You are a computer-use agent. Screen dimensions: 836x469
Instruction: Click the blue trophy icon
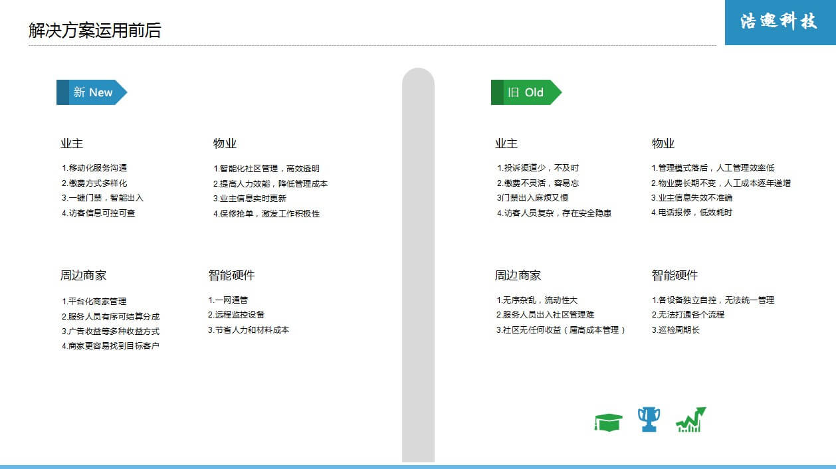pos(649,419)
